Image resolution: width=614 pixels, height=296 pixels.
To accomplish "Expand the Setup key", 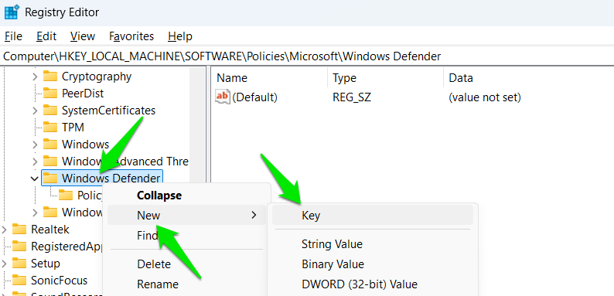I will pyautogui.click(x=5, y=264).
